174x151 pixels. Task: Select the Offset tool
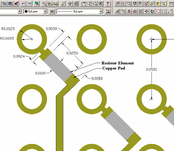pyautogui.click(x=135, y=11)
